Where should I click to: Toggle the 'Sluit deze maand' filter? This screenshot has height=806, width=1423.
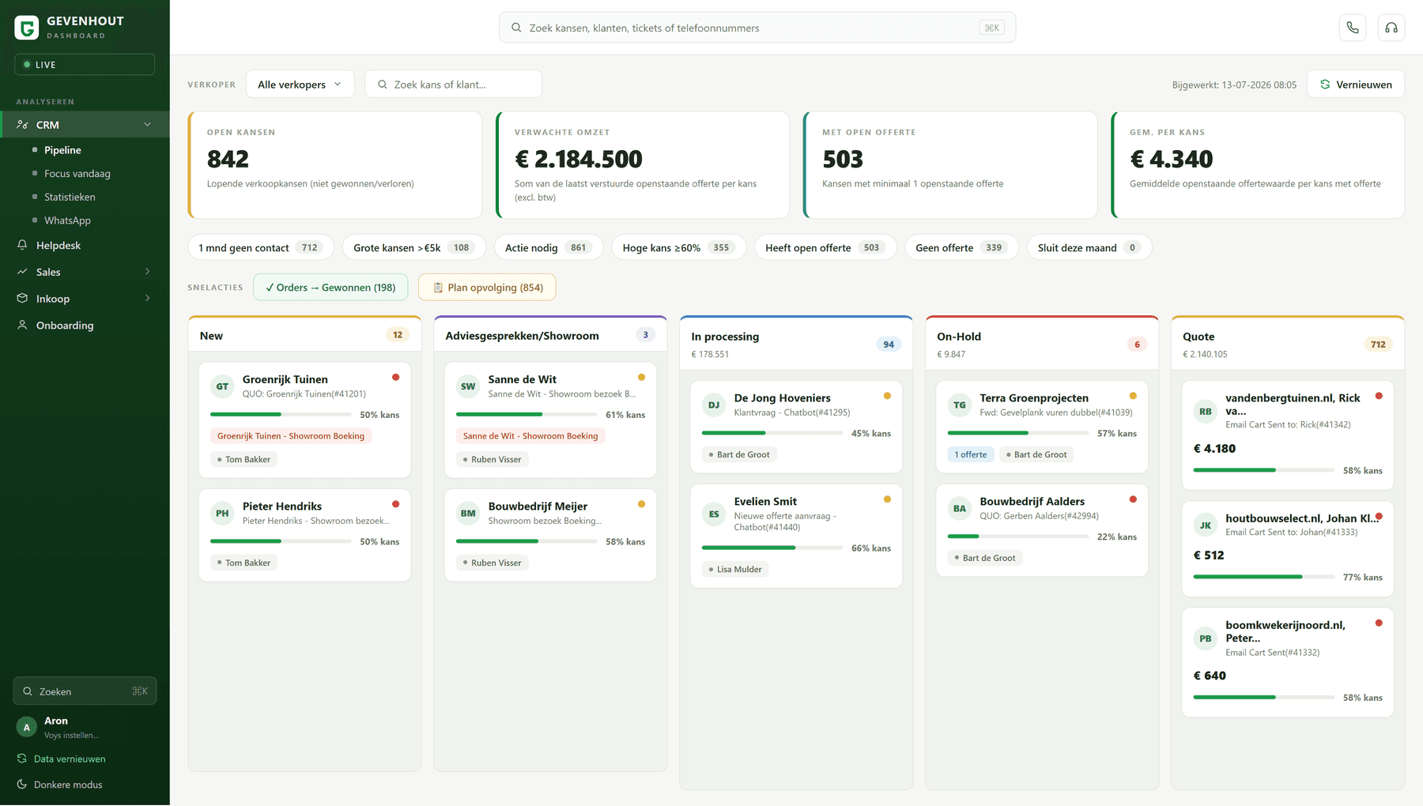coord(1089,247)
